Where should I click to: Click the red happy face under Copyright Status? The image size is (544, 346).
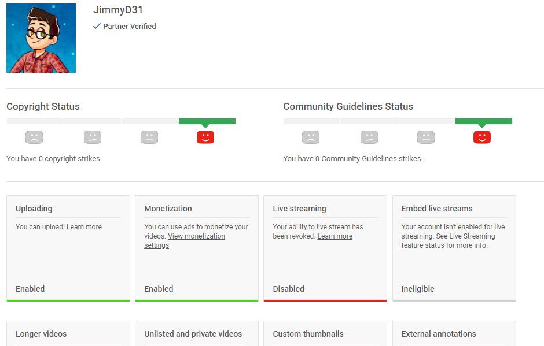pos(205,137)
